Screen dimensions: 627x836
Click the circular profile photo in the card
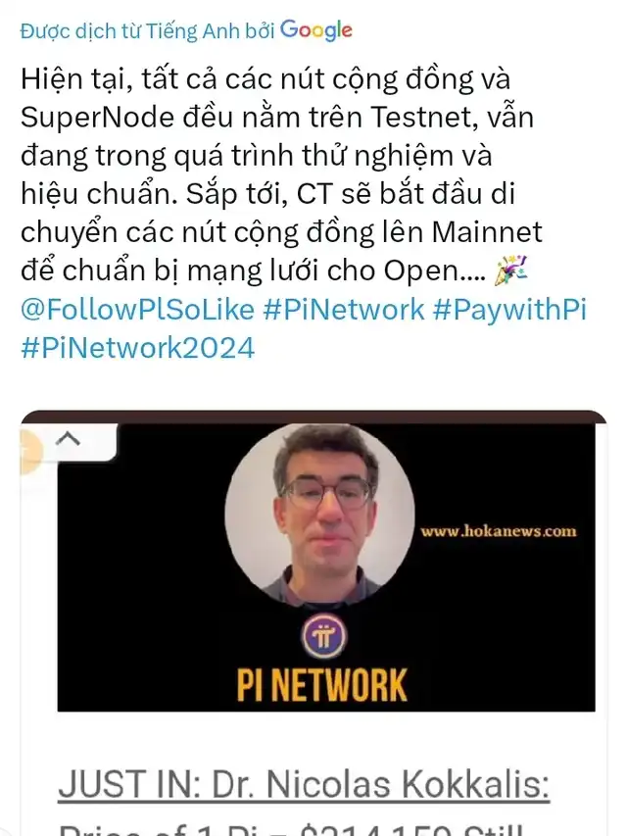pos(320,516)
